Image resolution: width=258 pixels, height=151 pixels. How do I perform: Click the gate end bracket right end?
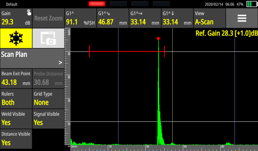(x=164, y=51)
